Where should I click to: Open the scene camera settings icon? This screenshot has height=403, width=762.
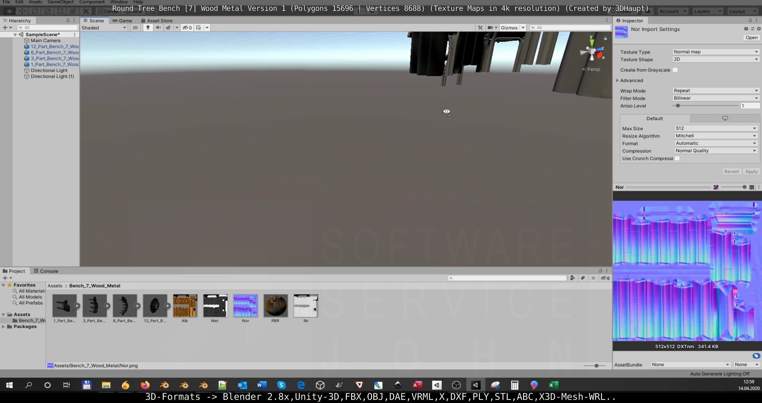(490, 27)
